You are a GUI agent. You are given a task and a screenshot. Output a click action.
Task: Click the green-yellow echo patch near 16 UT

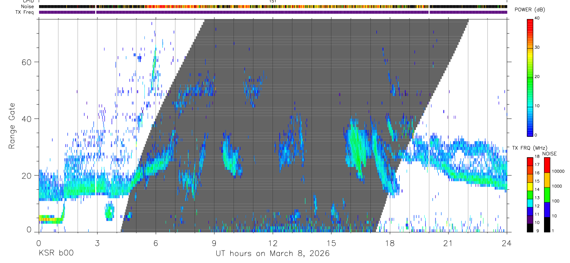357,148
